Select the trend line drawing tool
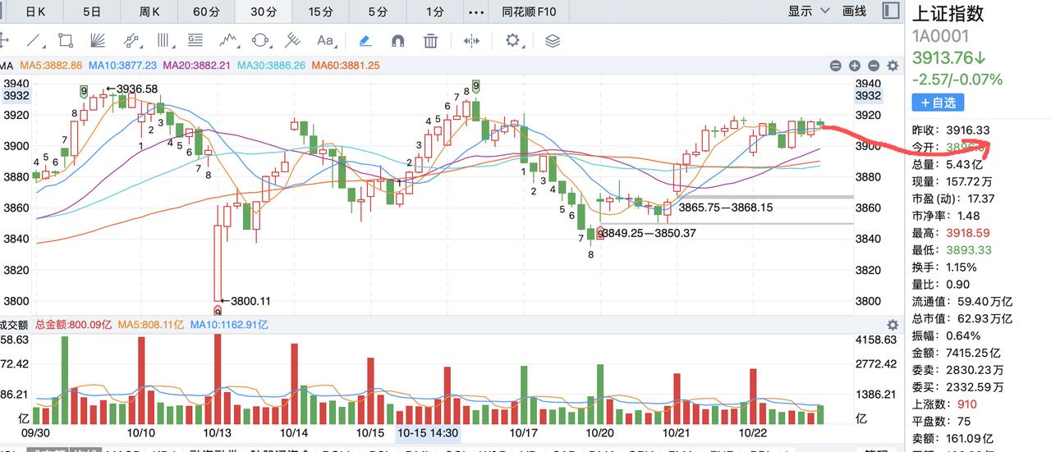Screen dimensions: 1051x452 (x=34, y=40)
